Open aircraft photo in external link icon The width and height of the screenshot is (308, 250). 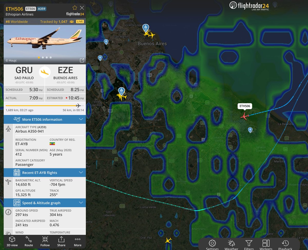(82, 60)
